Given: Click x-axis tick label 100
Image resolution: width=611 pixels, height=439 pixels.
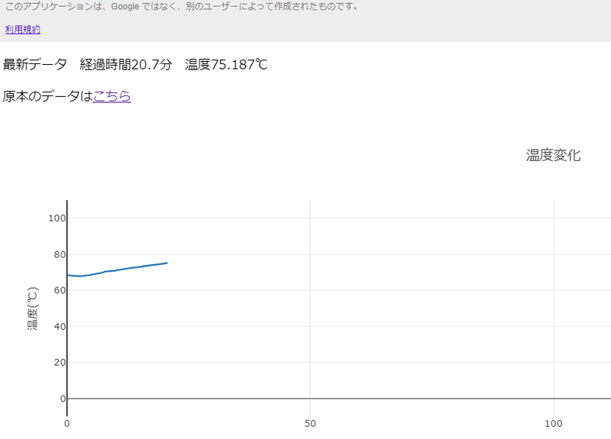Looking at the screenshot, I should pos(553,424).
